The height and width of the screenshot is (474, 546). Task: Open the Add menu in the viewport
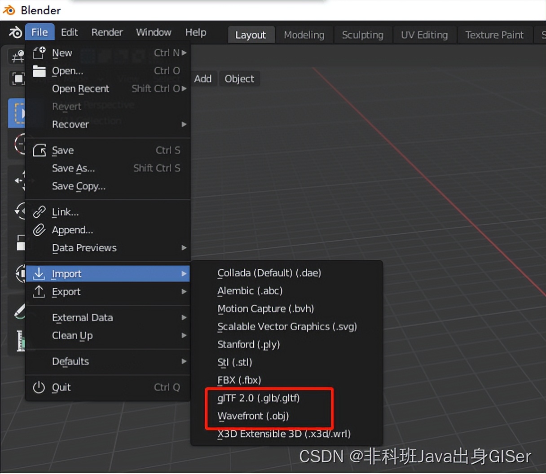pyautogui.click(x=203, y=79)
